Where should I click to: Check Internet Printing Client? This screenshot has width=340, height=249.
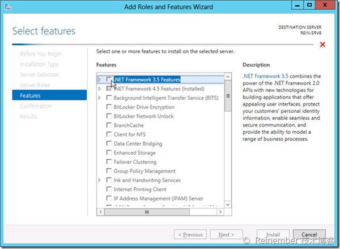click(109, 189)
